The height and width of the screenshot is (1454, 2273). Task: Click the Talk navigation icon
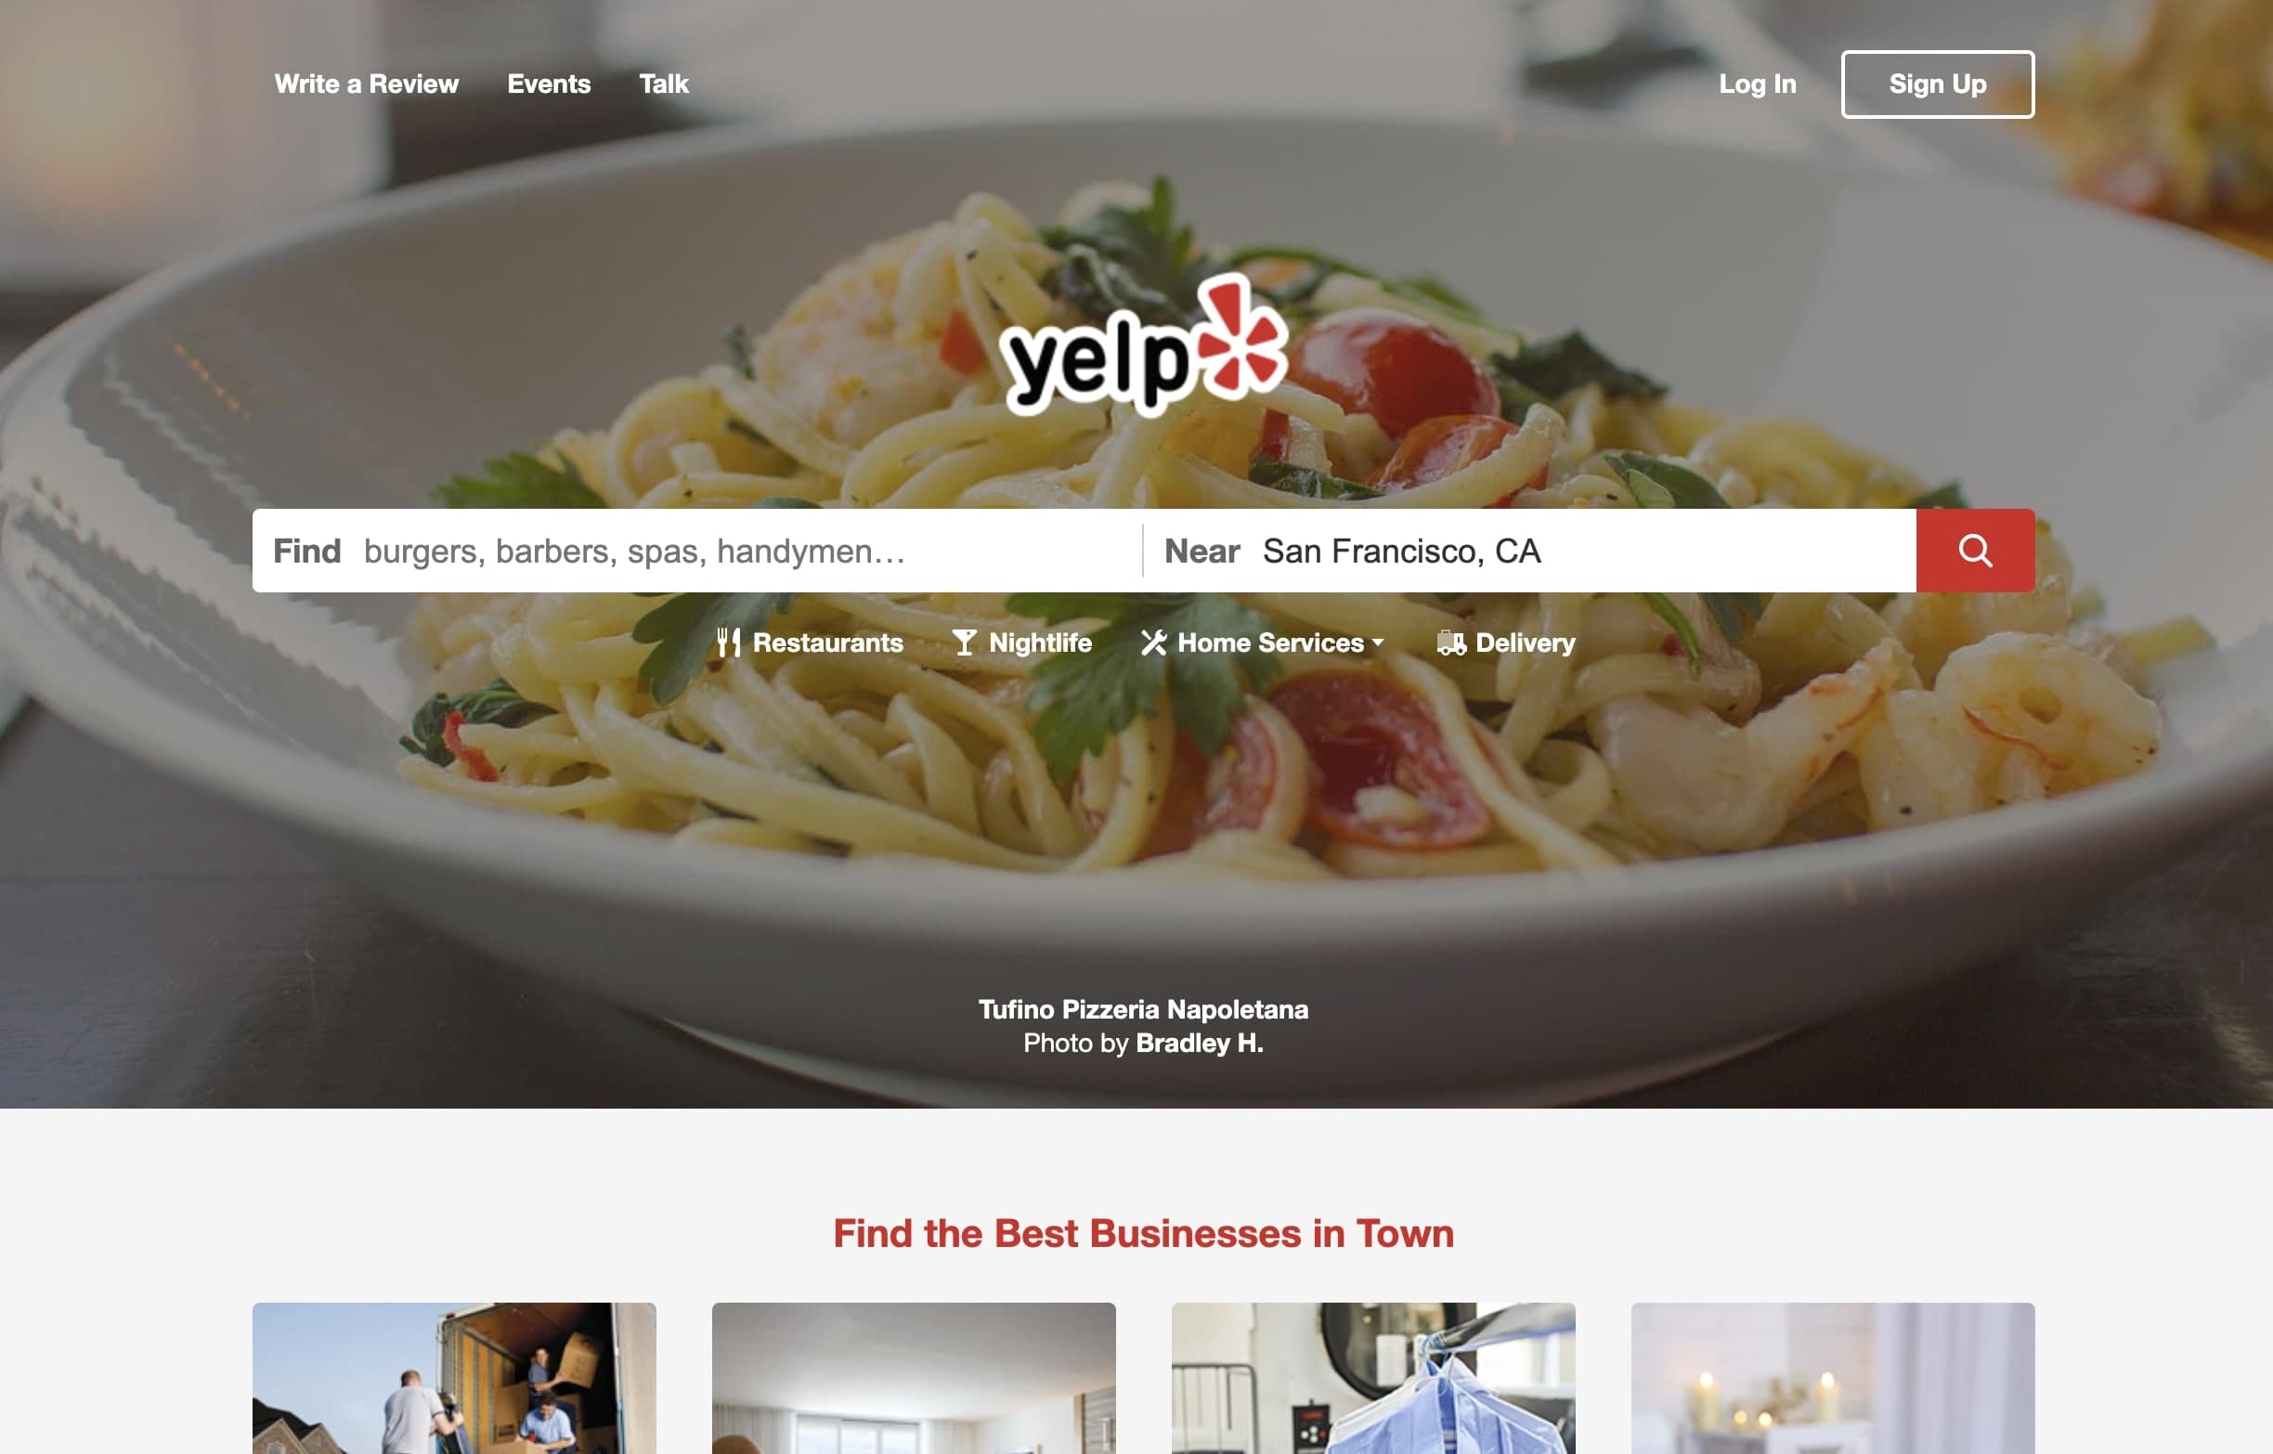(x=664, y=83)
